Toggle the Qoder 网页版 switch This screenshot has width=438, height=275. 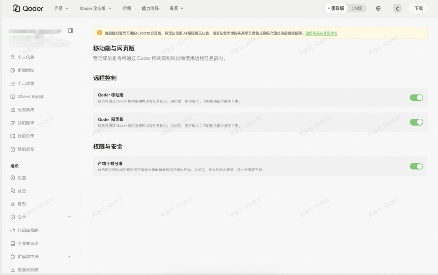click(416, 122)
